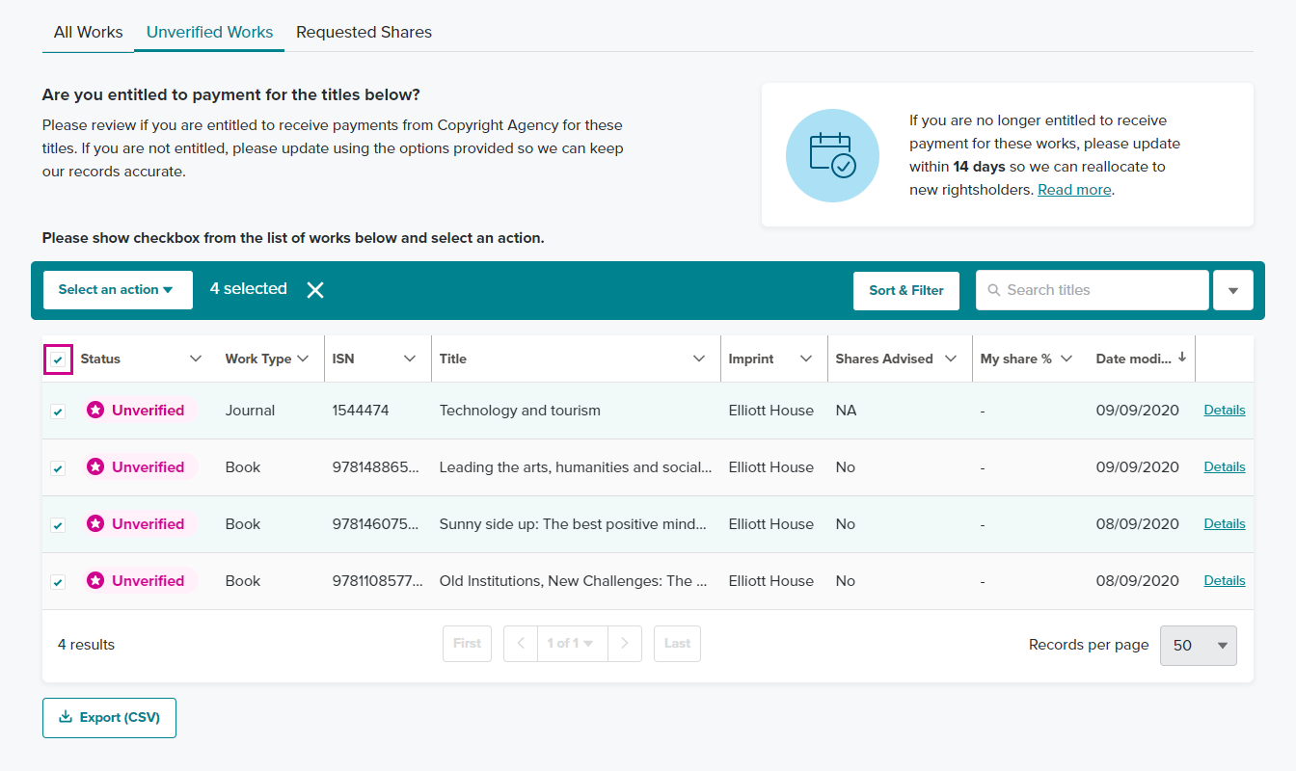Expand the Title column menu
The image size is (1296, 771).
(699, 359)
